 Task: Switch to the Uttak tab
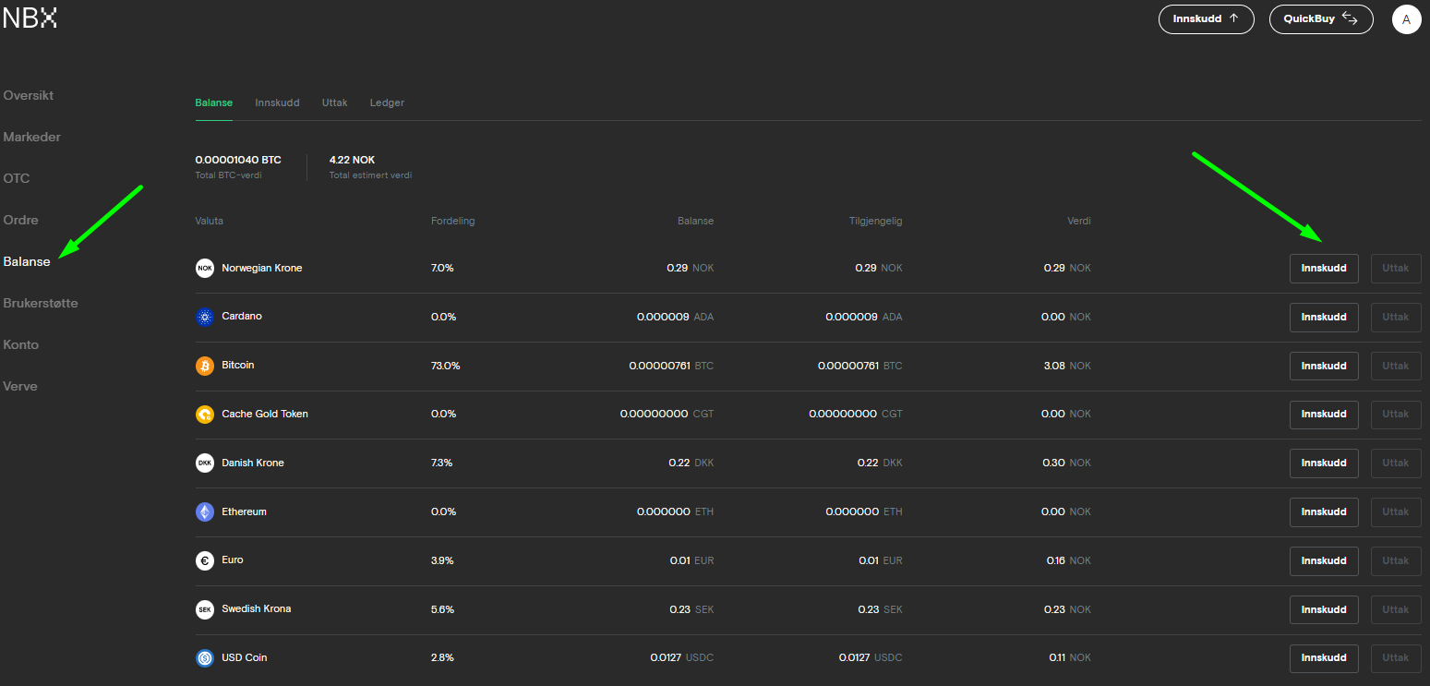pos(334,102)
